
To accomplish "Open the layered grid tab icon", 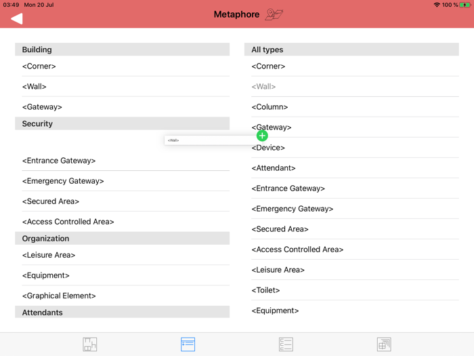I will click(384, 344).
